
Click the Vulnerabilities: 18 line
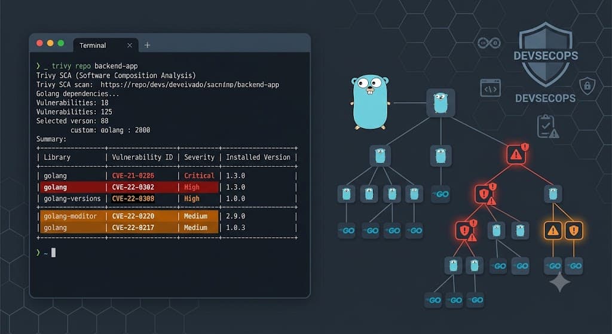(72, 103)
